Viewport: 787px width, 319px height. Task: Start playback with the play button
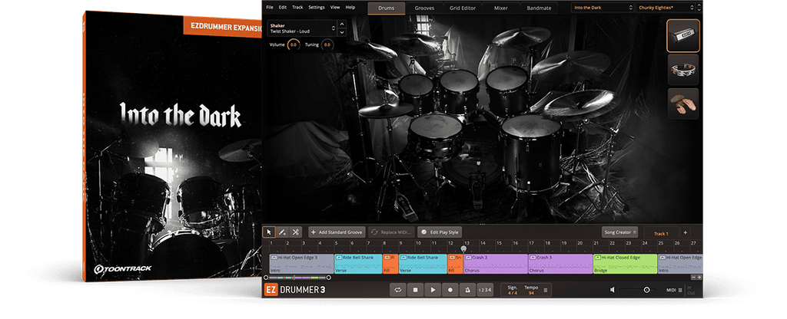click(433, 289)
